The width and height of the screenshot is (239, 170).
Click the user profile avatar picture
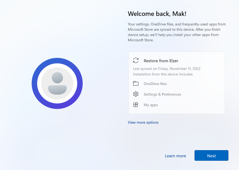click(57, 83)
